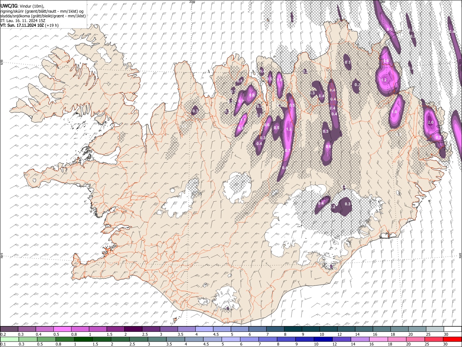Click the '25' label in the rain legend row
The width and height of the screenshot is (462, 347).
tap(428, 344)
